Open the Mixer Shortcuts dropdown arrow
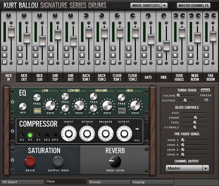 (x=165, y=6)
